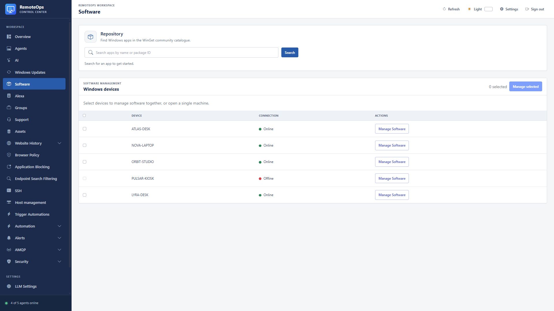Open the Windows Updates menu item
Screen dimensions: 554x311
point(34,72)
